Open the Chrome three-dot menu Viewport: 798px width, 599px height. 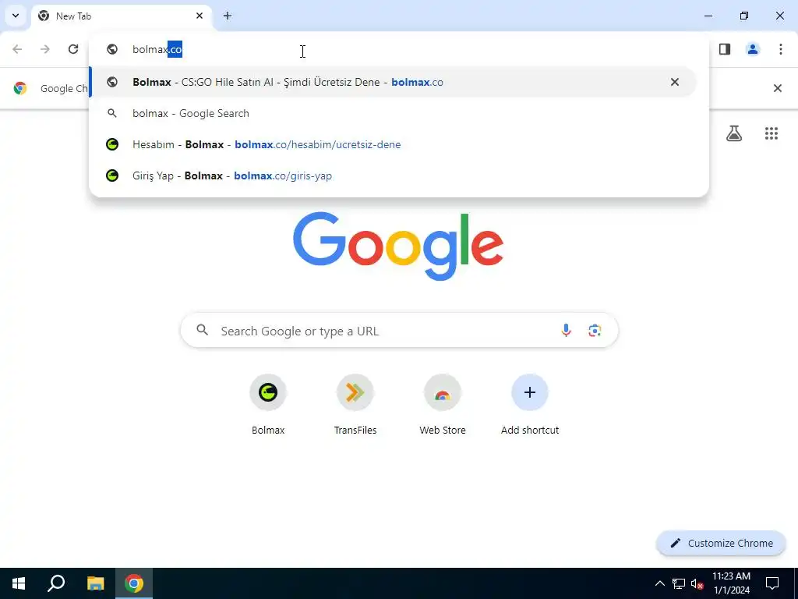(781, 49)
